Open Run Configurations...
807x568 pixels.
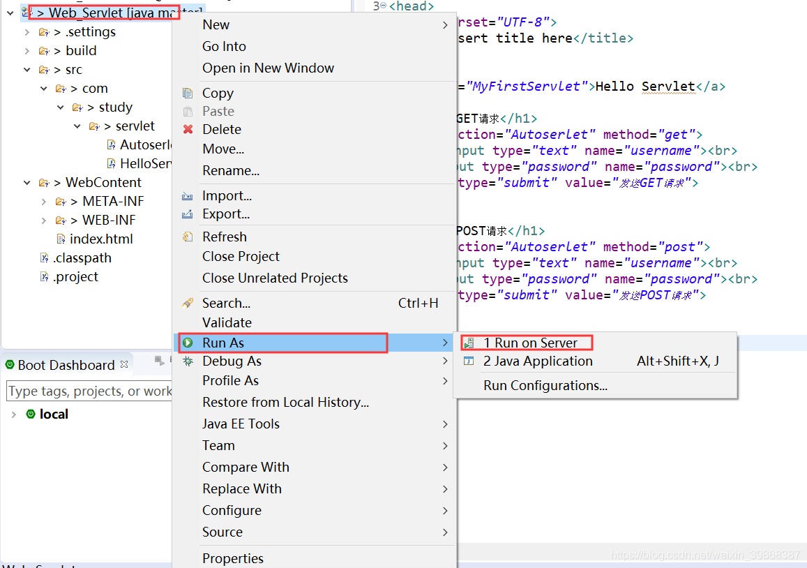596,386
